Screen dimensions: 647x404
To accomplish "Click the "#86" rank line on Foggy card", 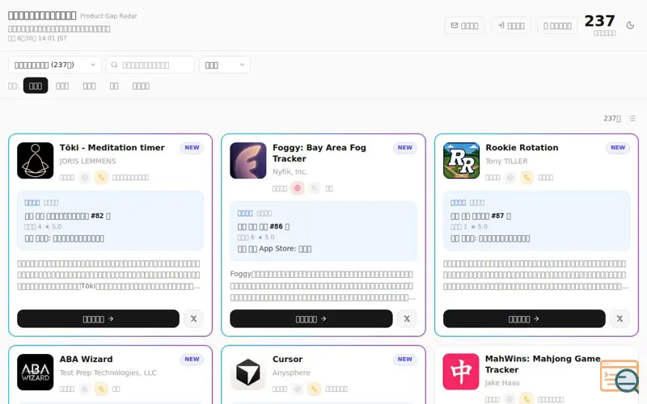I will pos(264,227).
